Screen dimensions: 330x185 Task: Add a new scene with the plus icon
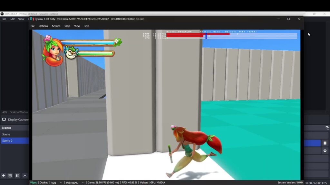4,176
